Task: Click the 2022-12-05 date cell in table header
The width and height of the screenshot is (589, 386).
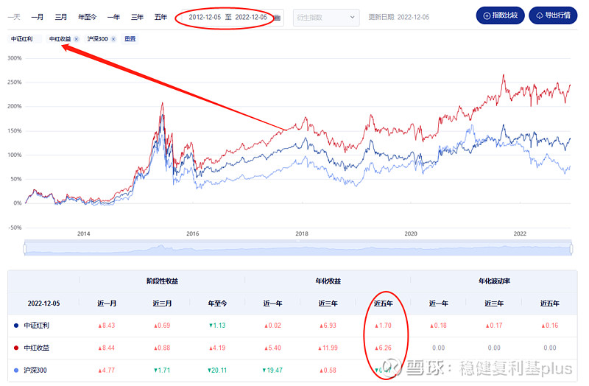Action: tap(43, 303)
